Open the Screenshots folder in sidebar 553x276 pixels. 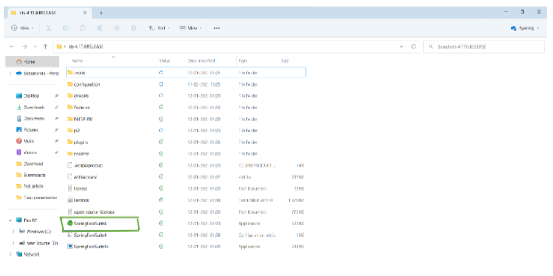pos(34,175)
